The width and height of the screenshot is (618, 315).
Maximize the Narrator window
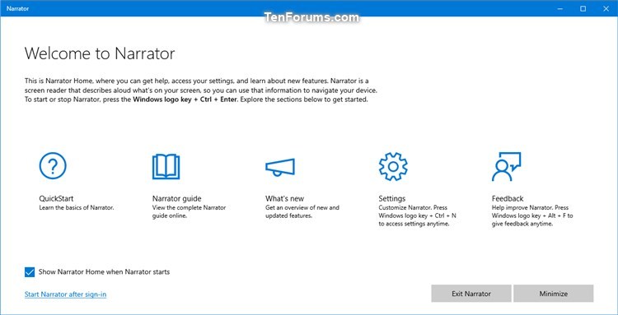[x=583, y=8]
